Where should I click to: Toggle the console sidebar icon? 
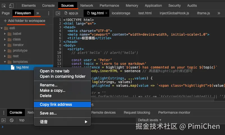pos(4,120)
